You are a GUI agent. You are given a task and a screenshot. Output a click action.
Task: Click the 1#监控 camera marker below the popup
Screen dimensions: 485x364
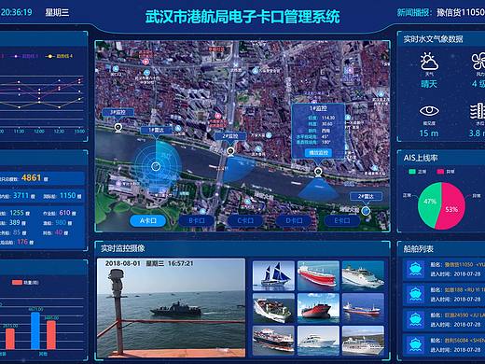point(318,172)
